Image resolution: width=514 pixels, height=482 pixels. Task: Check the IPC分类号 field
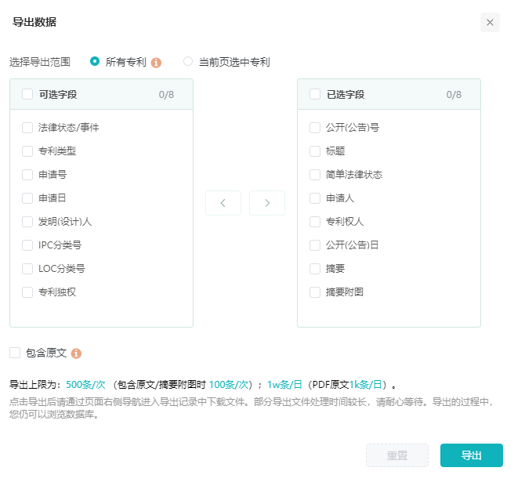pyautogui.click(x=27, y=245)
